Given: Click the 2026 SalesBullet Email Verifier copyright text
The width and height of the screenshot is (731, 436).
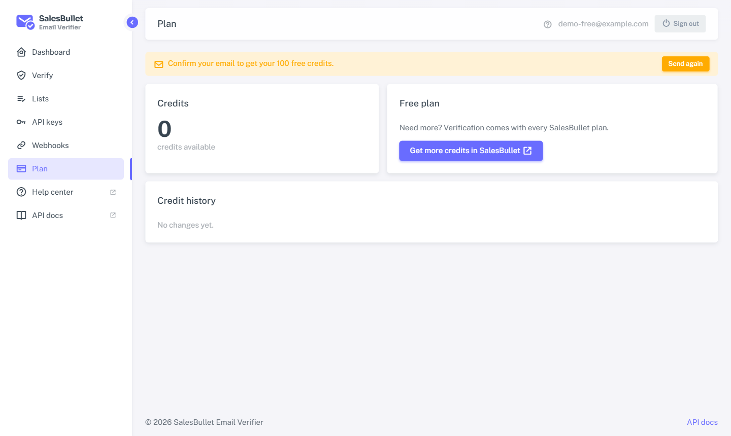Looking at the screenshot, I should tap(204, 422).
